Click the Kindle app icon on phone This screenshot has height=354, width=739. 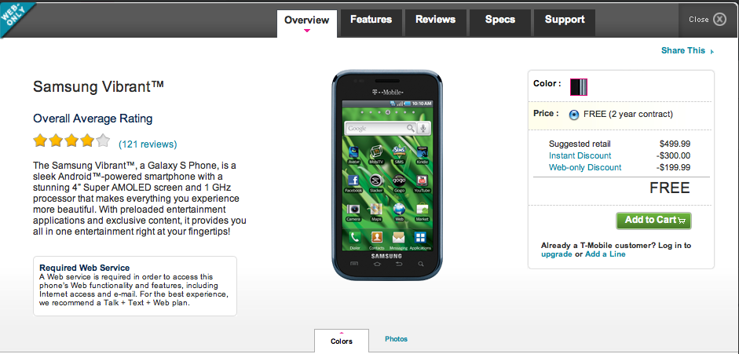tap(422, 153)
